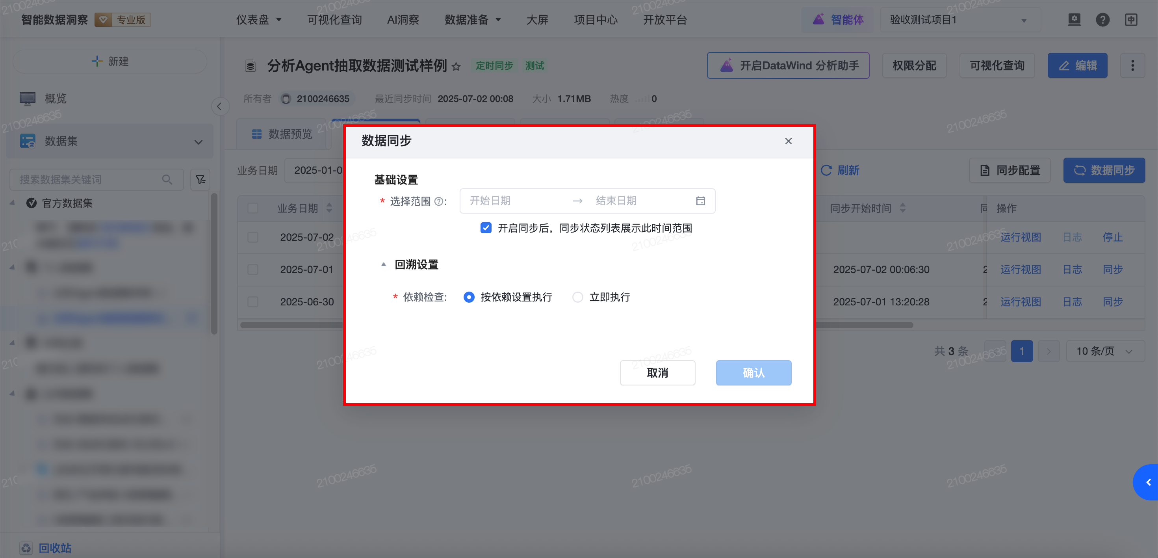
Task: Close the 数据同步 dialog with X
Action: click(x=788, y=141)
